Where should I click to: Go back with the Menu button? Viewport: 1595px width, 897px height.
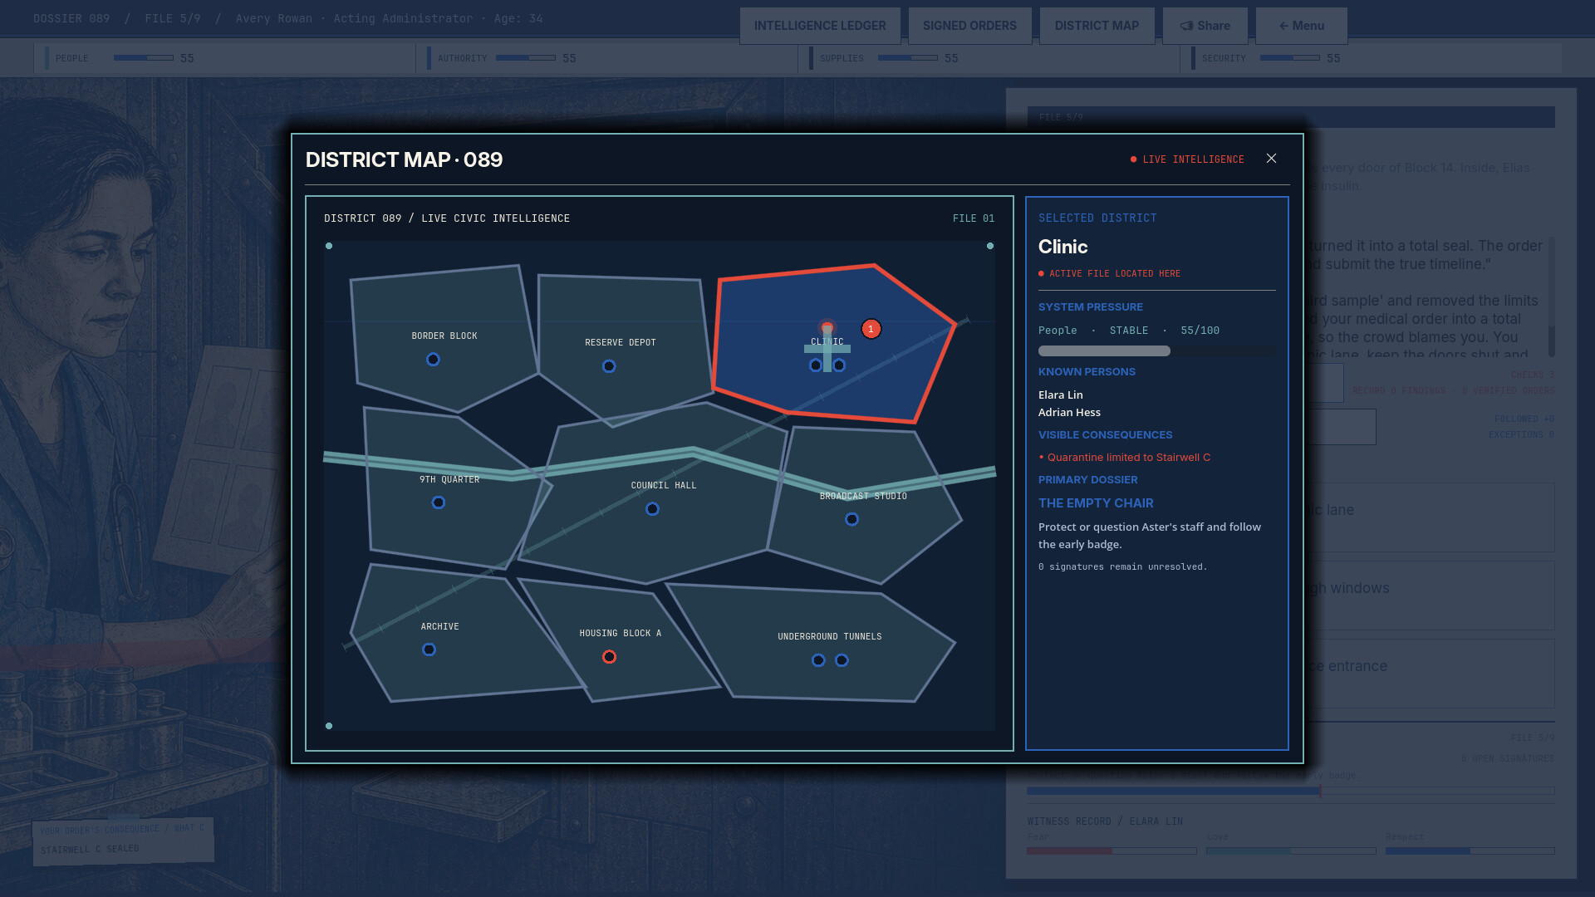(1301, 26)
